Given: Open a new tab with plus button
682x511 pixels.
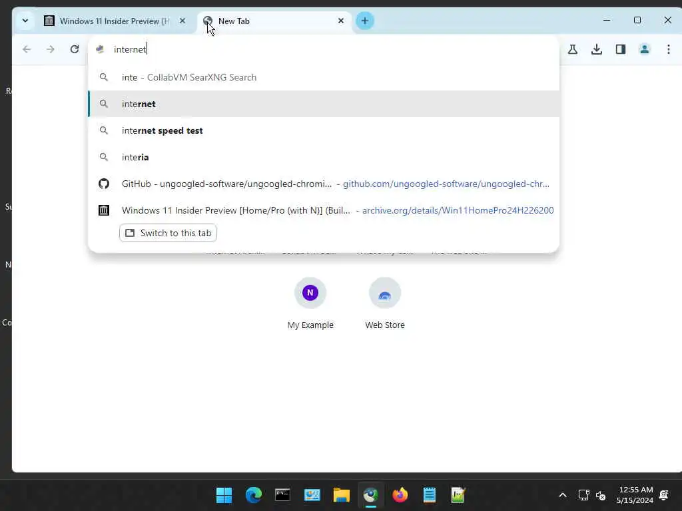Looking at the screenshot, I should point(365,21).
